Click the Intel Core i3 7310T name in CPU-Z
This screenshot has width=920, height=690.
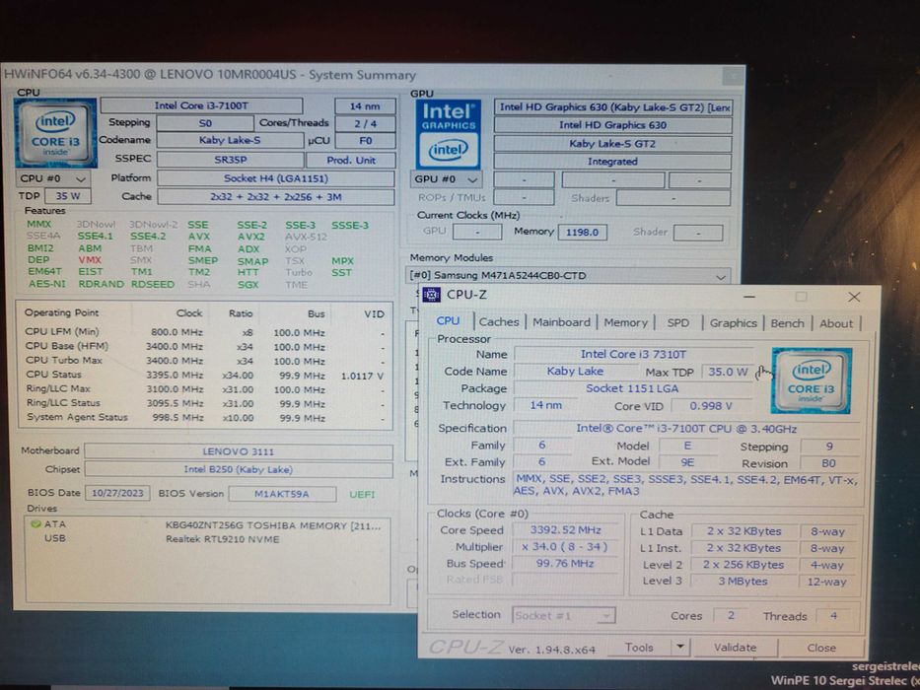(633, 355)
